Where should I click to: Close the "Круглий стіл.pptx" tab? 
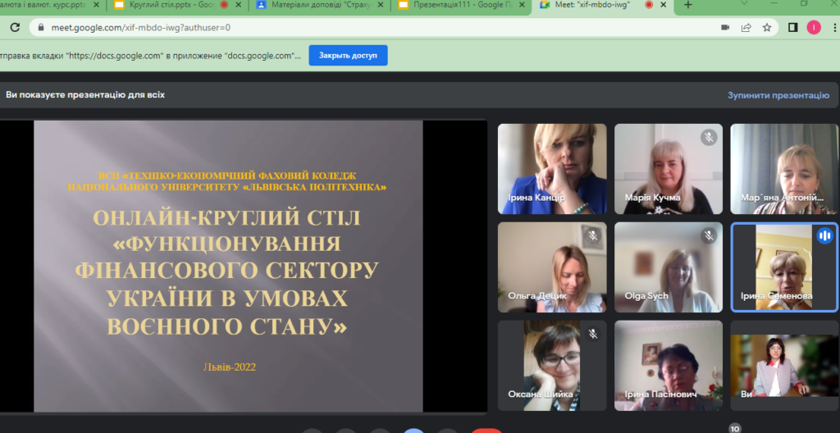click(x=240, y=5)
